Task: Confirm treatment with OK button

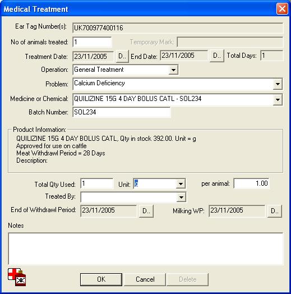Action: point(101,279)
